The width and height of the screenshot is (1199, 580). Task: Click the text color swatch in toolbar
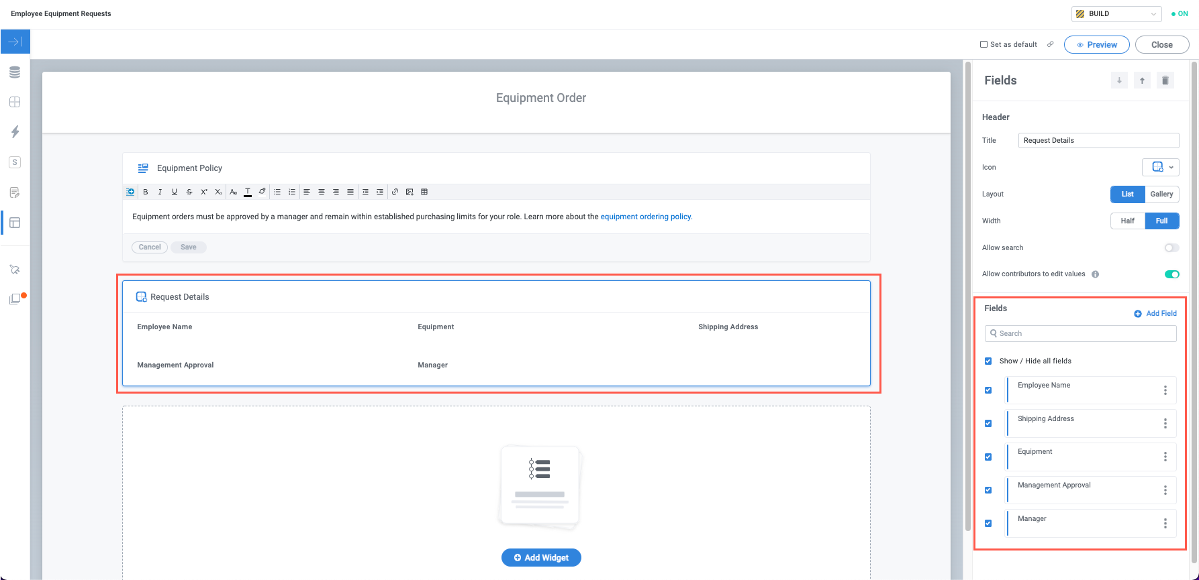click(x=248, y=192)
